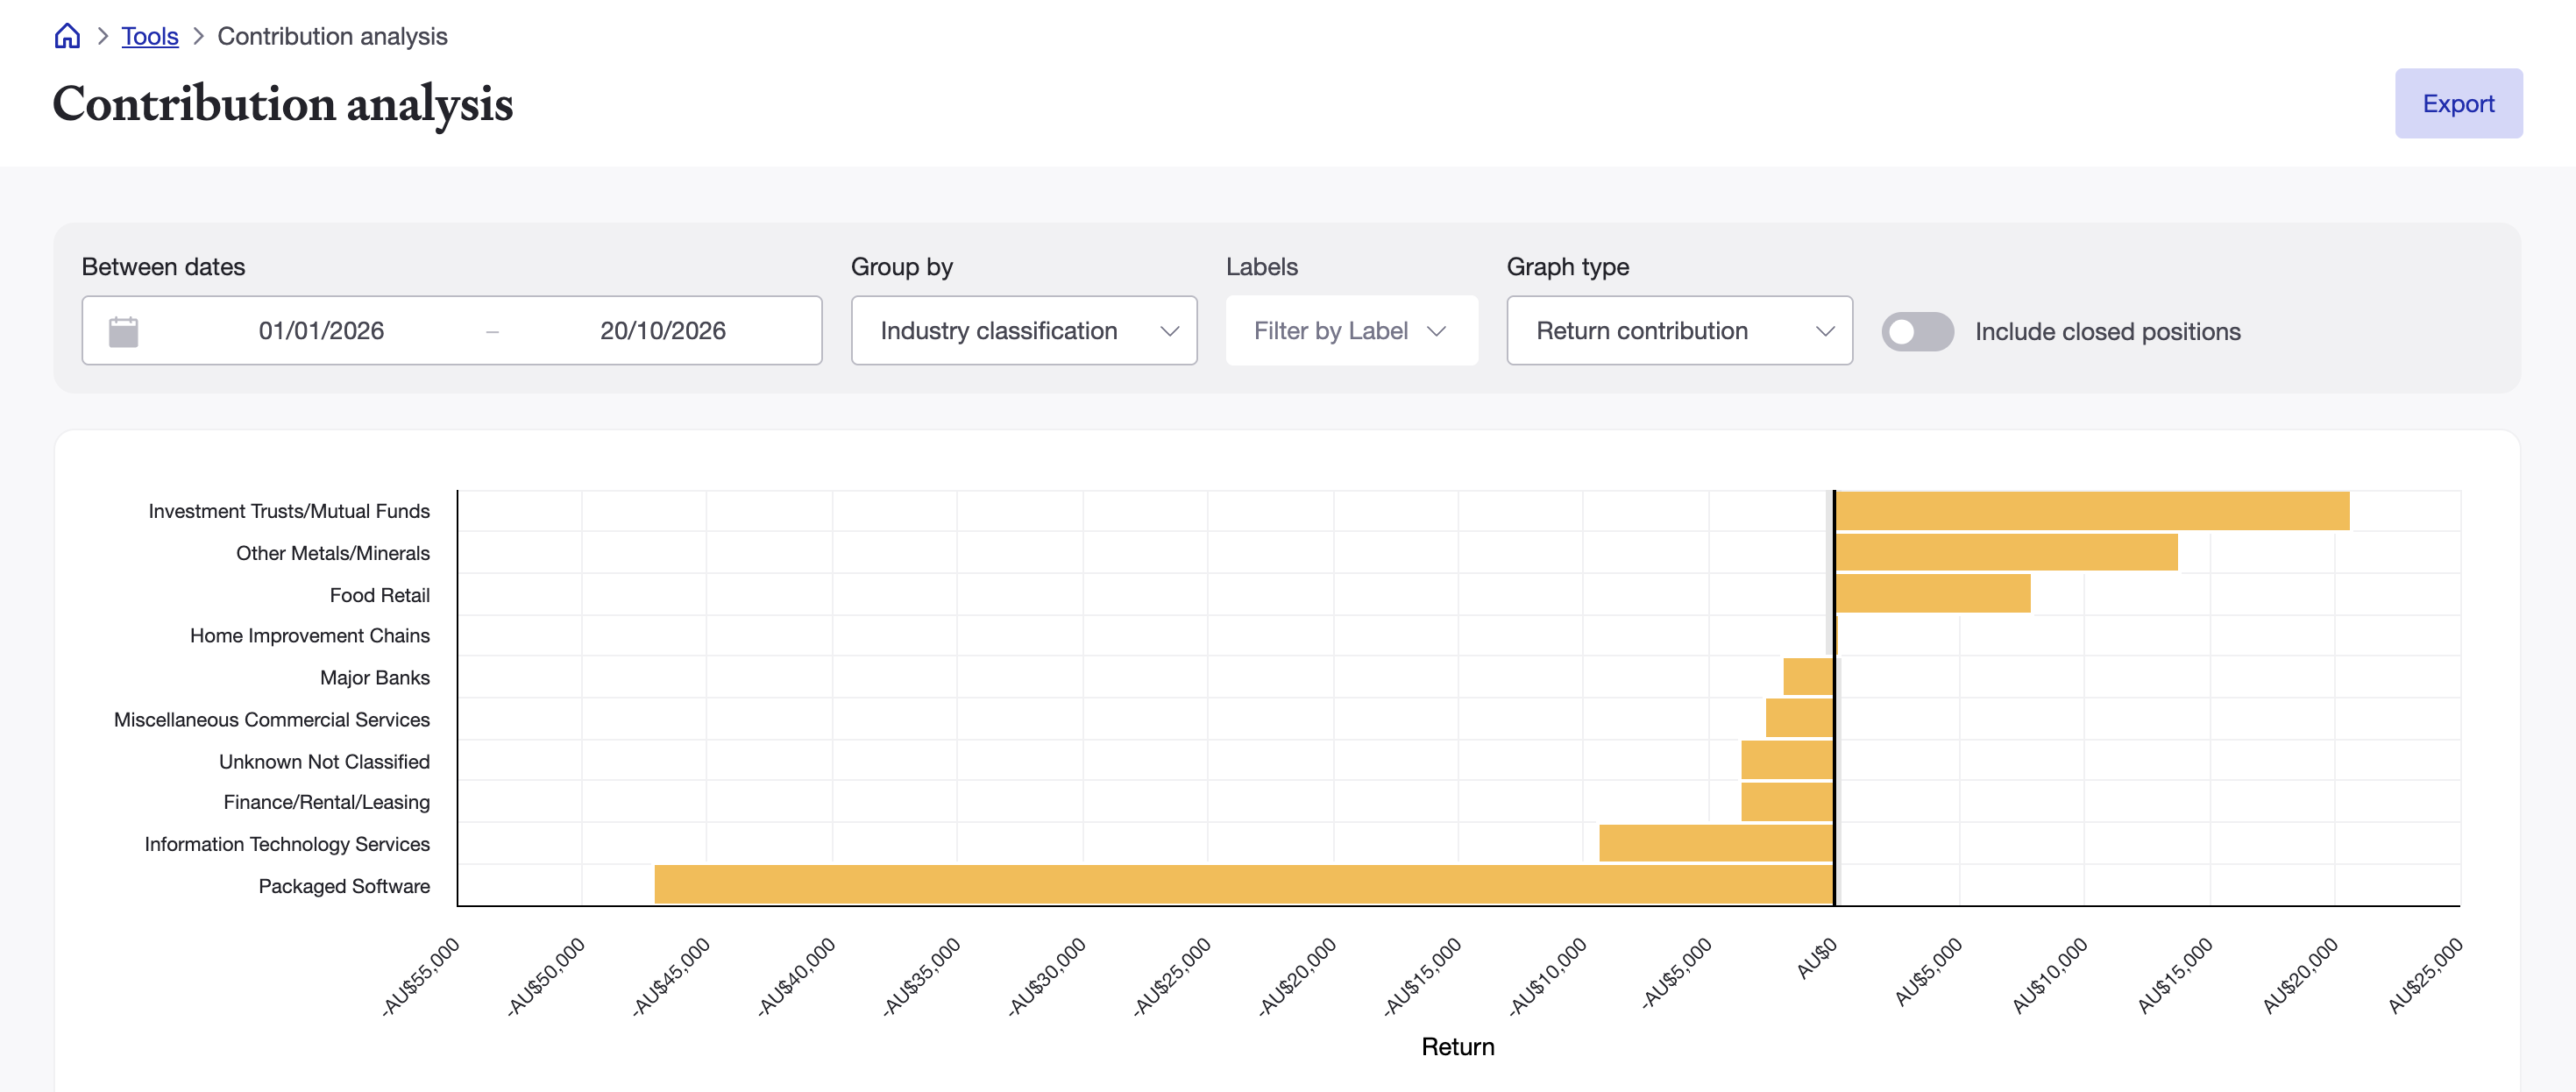Edit the start date 01/01/2026
This screenshot has height=1092, width=2576.
[321, 331]
